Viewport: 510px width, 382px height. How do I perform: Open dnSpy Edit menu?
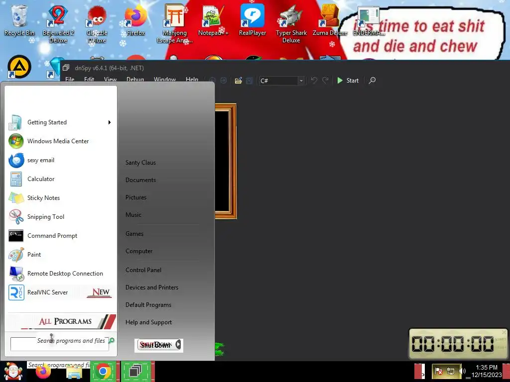[x=89, y=79]
